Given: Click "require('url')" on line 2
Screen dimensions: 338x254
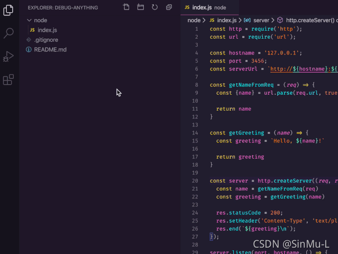Looking at the screenshot, I should (x=270, y=37).
